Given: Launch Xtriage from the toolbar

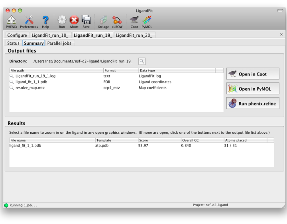Looking at the screenshot, I should (103, 21).
